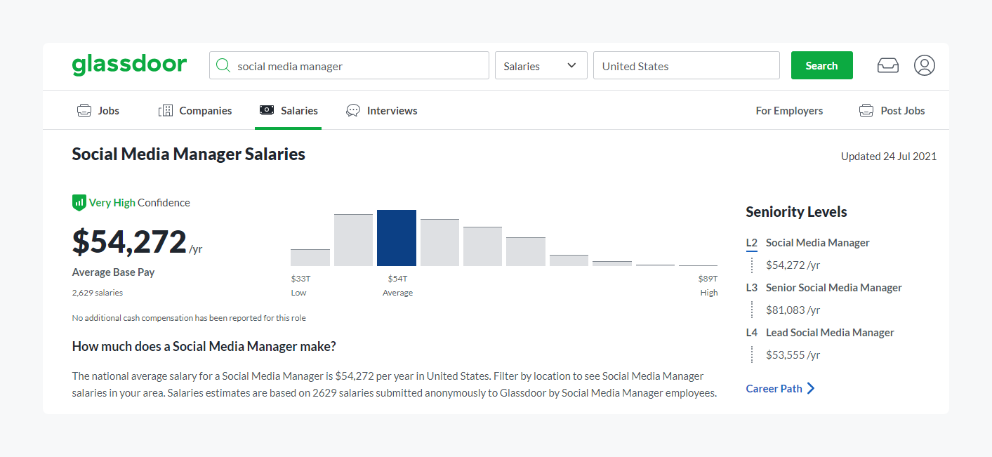Click the United States location field
992x457 pixels.
(x=686, y=65)
